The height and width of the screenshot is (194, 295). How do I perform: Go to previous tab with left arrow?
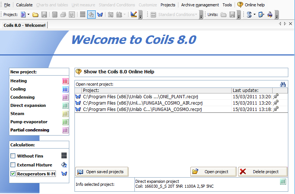pos(280,24)
